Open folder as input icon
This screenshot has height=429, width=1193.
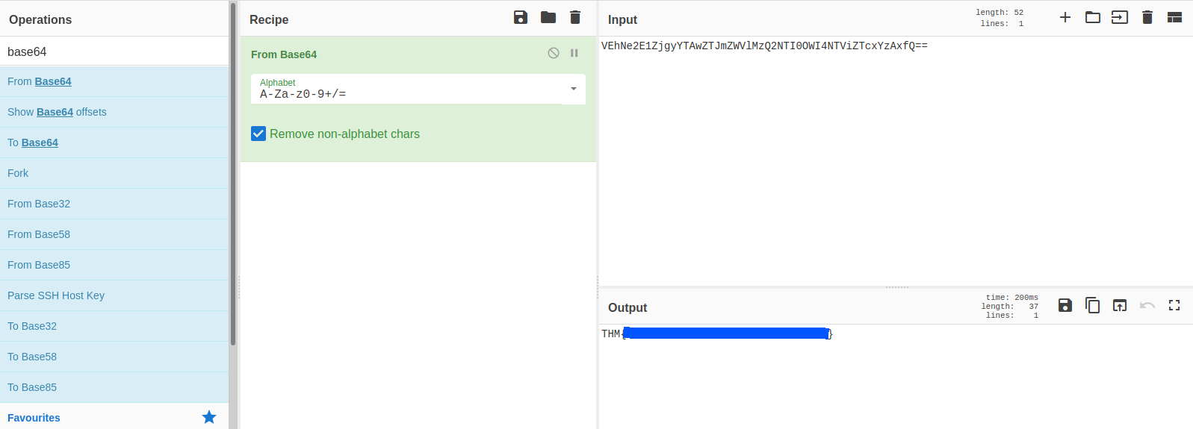[x=1093, y=17]
